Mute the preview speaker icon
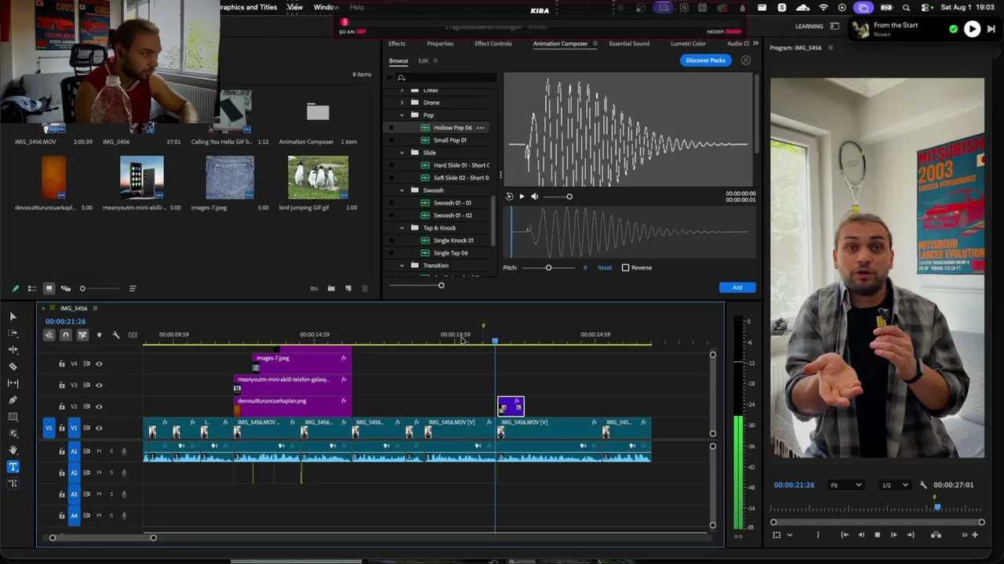Viewport: 1004px width, 564px height. pos(535,197)
